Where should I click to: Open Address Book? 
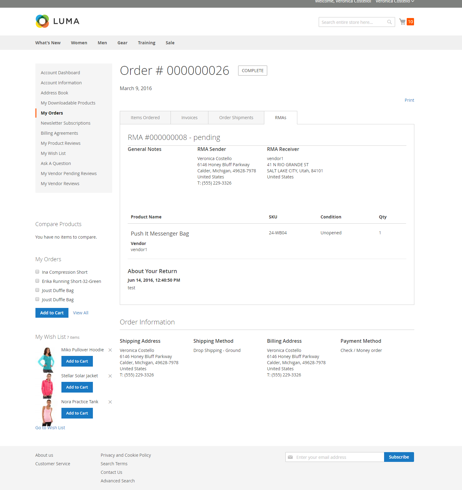click(55, 93)
